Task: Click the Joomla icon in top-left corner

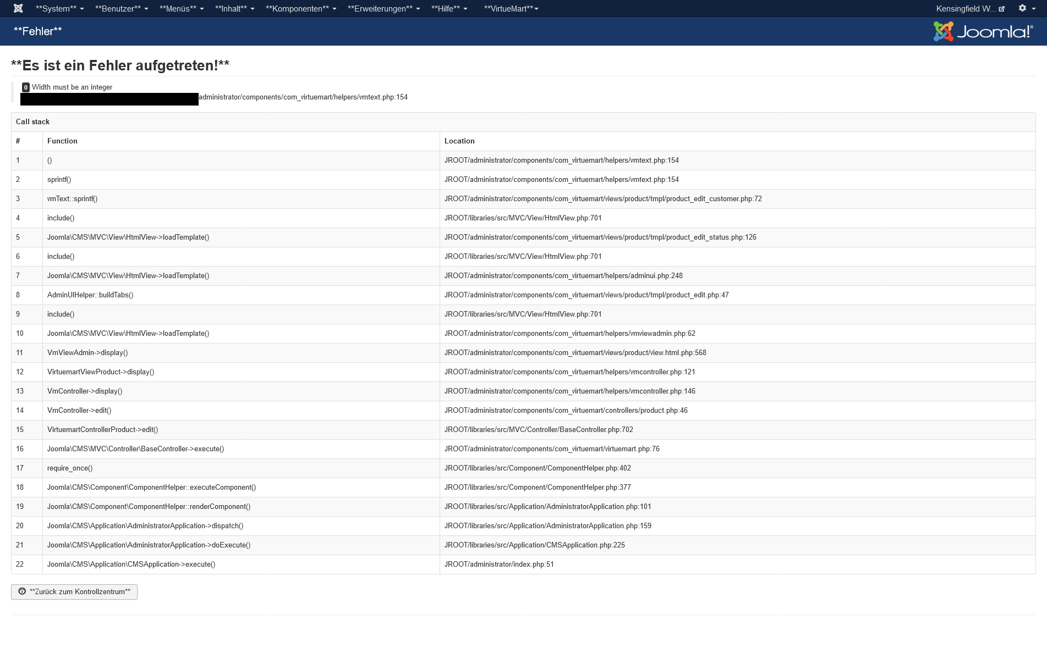Action: [18, 8]
